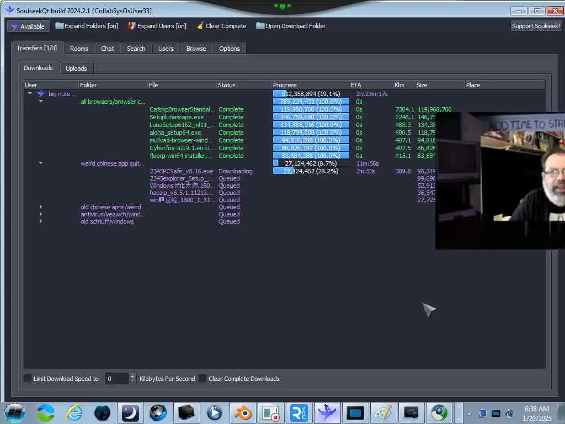The width and height of the screenshot is (565, 424).
Task: Select Setuplunascape.exe file row
Action: point(177,117)
